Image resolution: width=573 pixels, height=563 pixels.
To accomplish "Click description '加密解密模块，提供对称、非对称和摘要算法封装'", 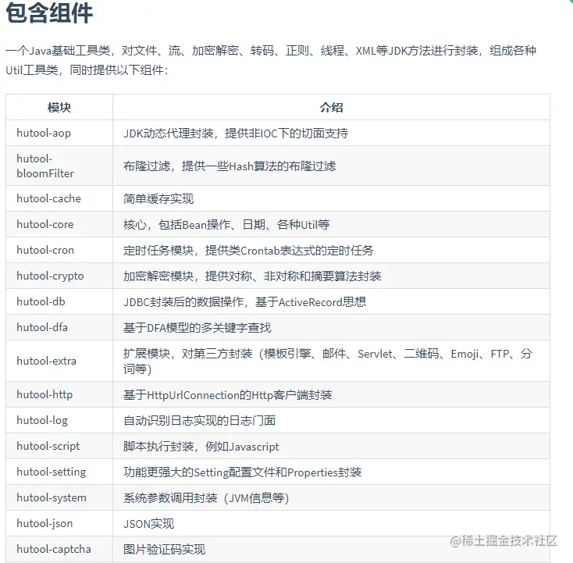I will pos(252,276).
